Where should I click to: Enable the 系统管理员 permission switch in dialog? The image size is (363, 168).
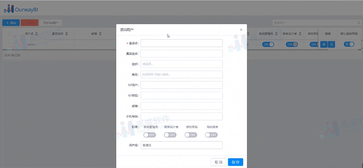150,135
